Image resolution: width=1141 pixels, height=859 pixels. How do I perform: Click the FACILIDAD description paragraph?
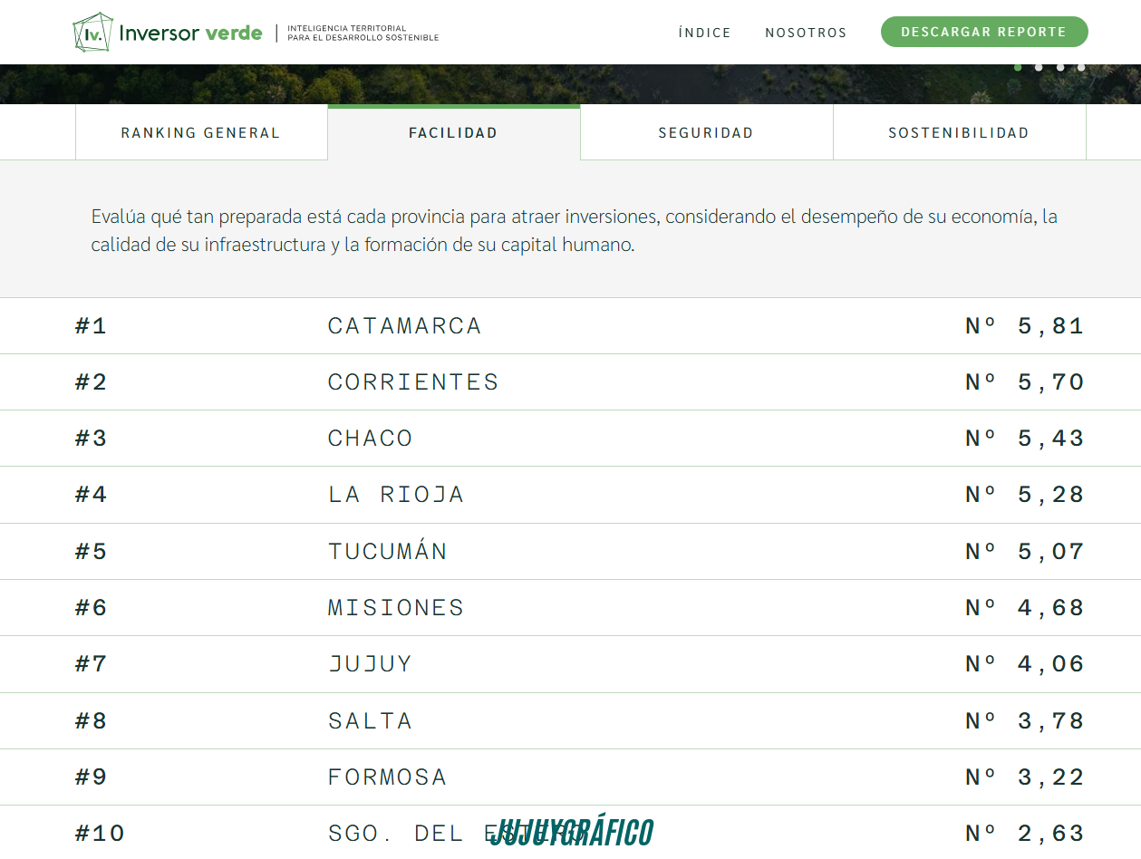tap(575, 230)
